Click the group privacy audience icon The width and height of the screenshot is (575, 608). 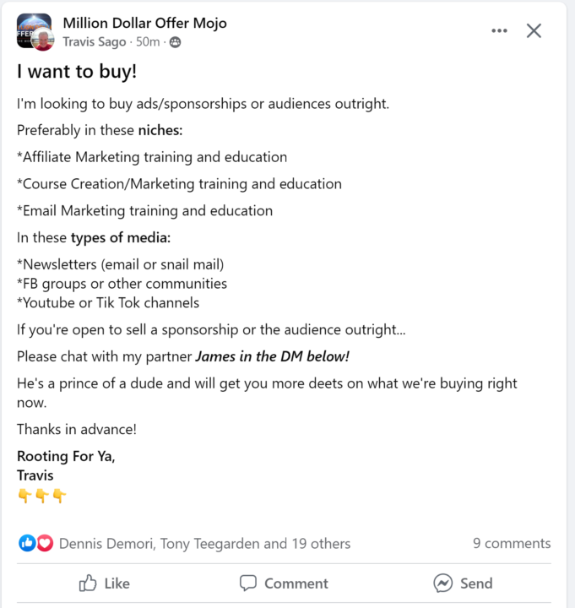tap(175, 42)
